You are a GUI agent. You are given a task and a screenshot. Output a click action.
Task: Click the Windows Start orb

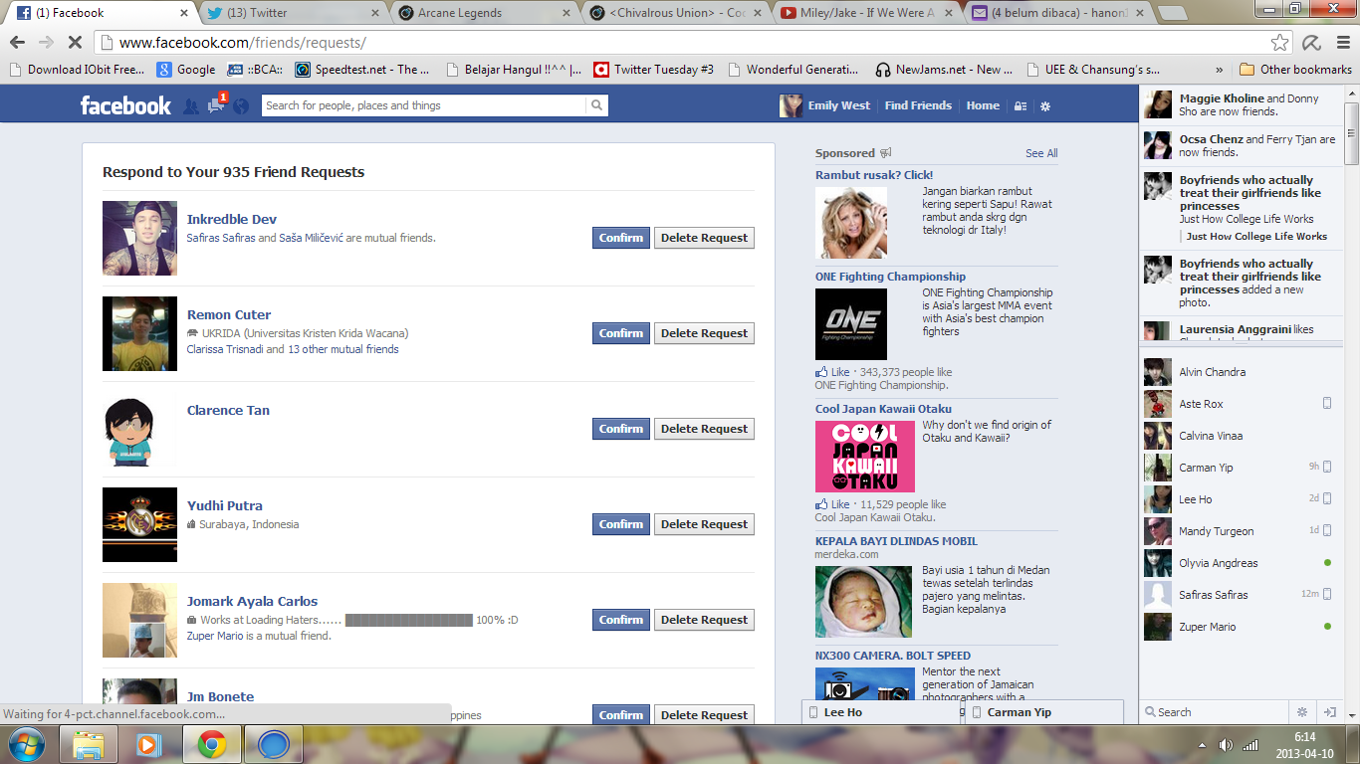[26, 744]
